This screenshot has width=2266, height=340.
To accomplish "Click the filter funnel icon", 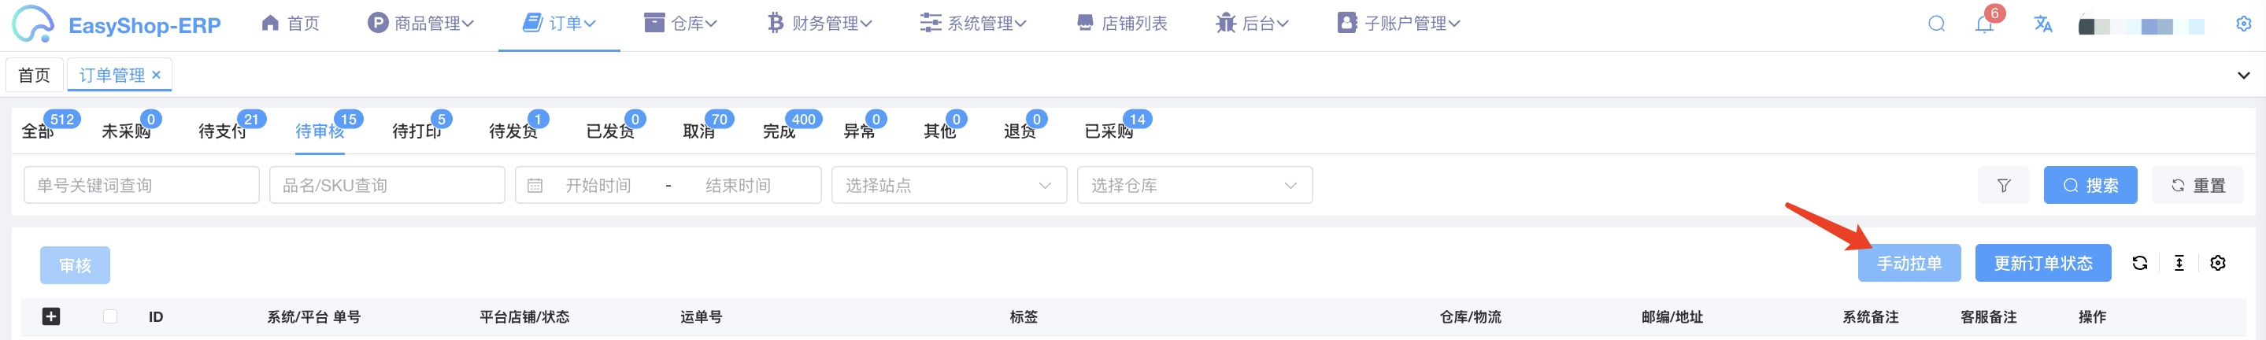I will pyautogui.click(x=2004, y=186).
